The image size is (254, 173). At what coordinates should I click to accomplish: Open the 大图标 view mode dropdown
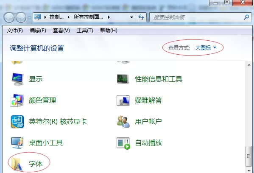tap(206, 48)
